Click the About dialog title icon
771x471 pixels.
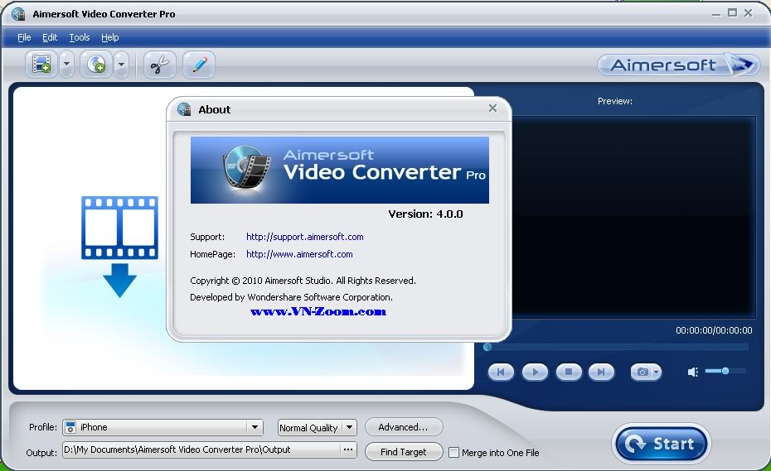tap(184, 109)
